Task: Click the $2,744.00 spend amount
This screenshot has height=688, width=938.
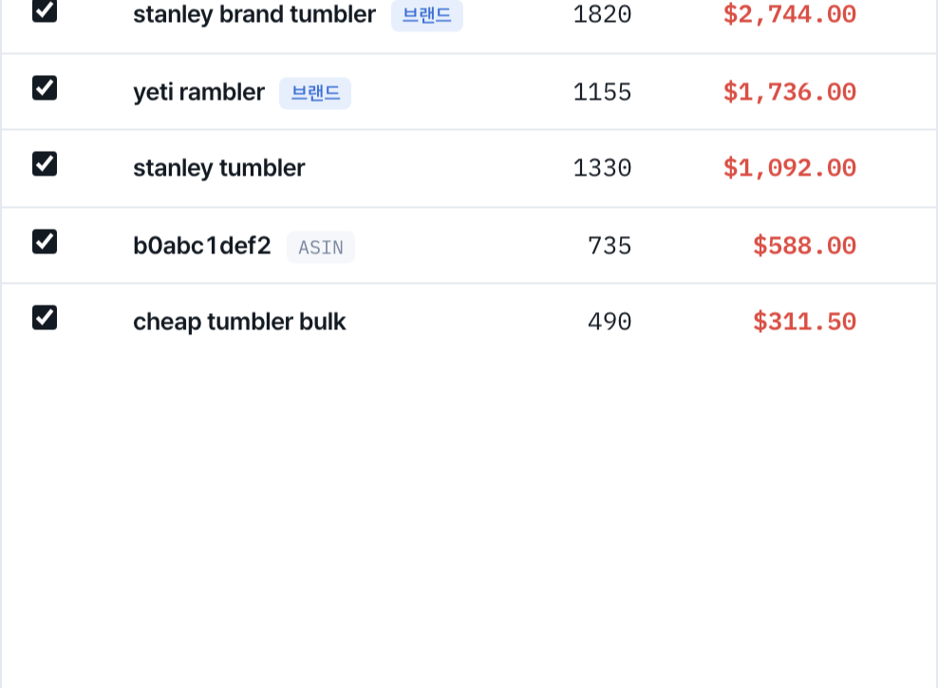Action: click(790, 14)
